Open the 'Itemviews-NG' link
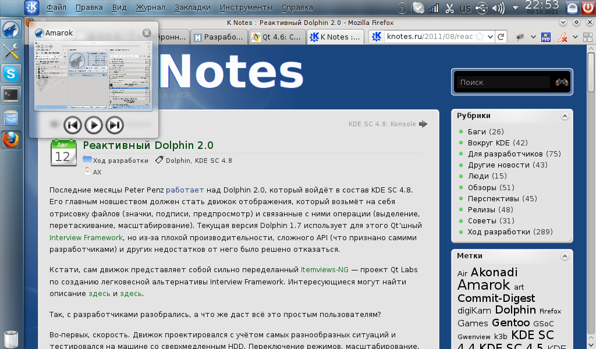Viewport: 596px width, 349px height. pyautogui.click(x=325, y=270)
